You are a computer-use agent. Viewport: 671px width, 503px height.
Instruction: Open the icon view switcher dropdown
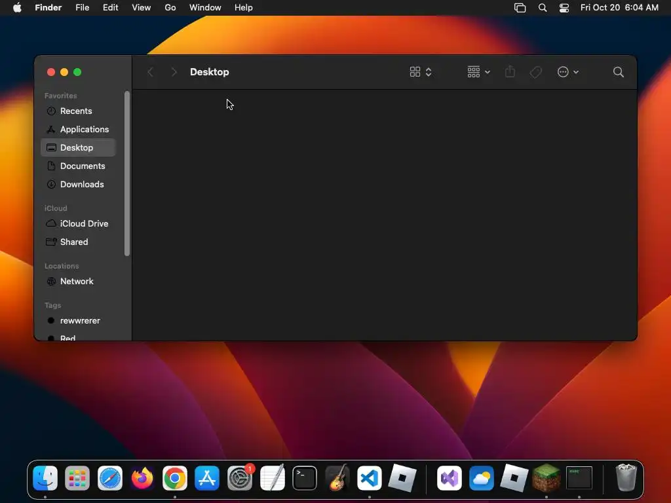pyautogui.click(x=421, y=72)
